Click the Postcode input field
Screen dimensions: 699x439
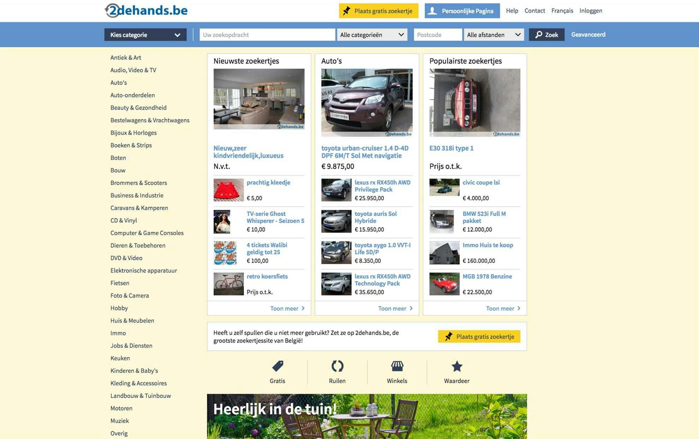(437, 35)
